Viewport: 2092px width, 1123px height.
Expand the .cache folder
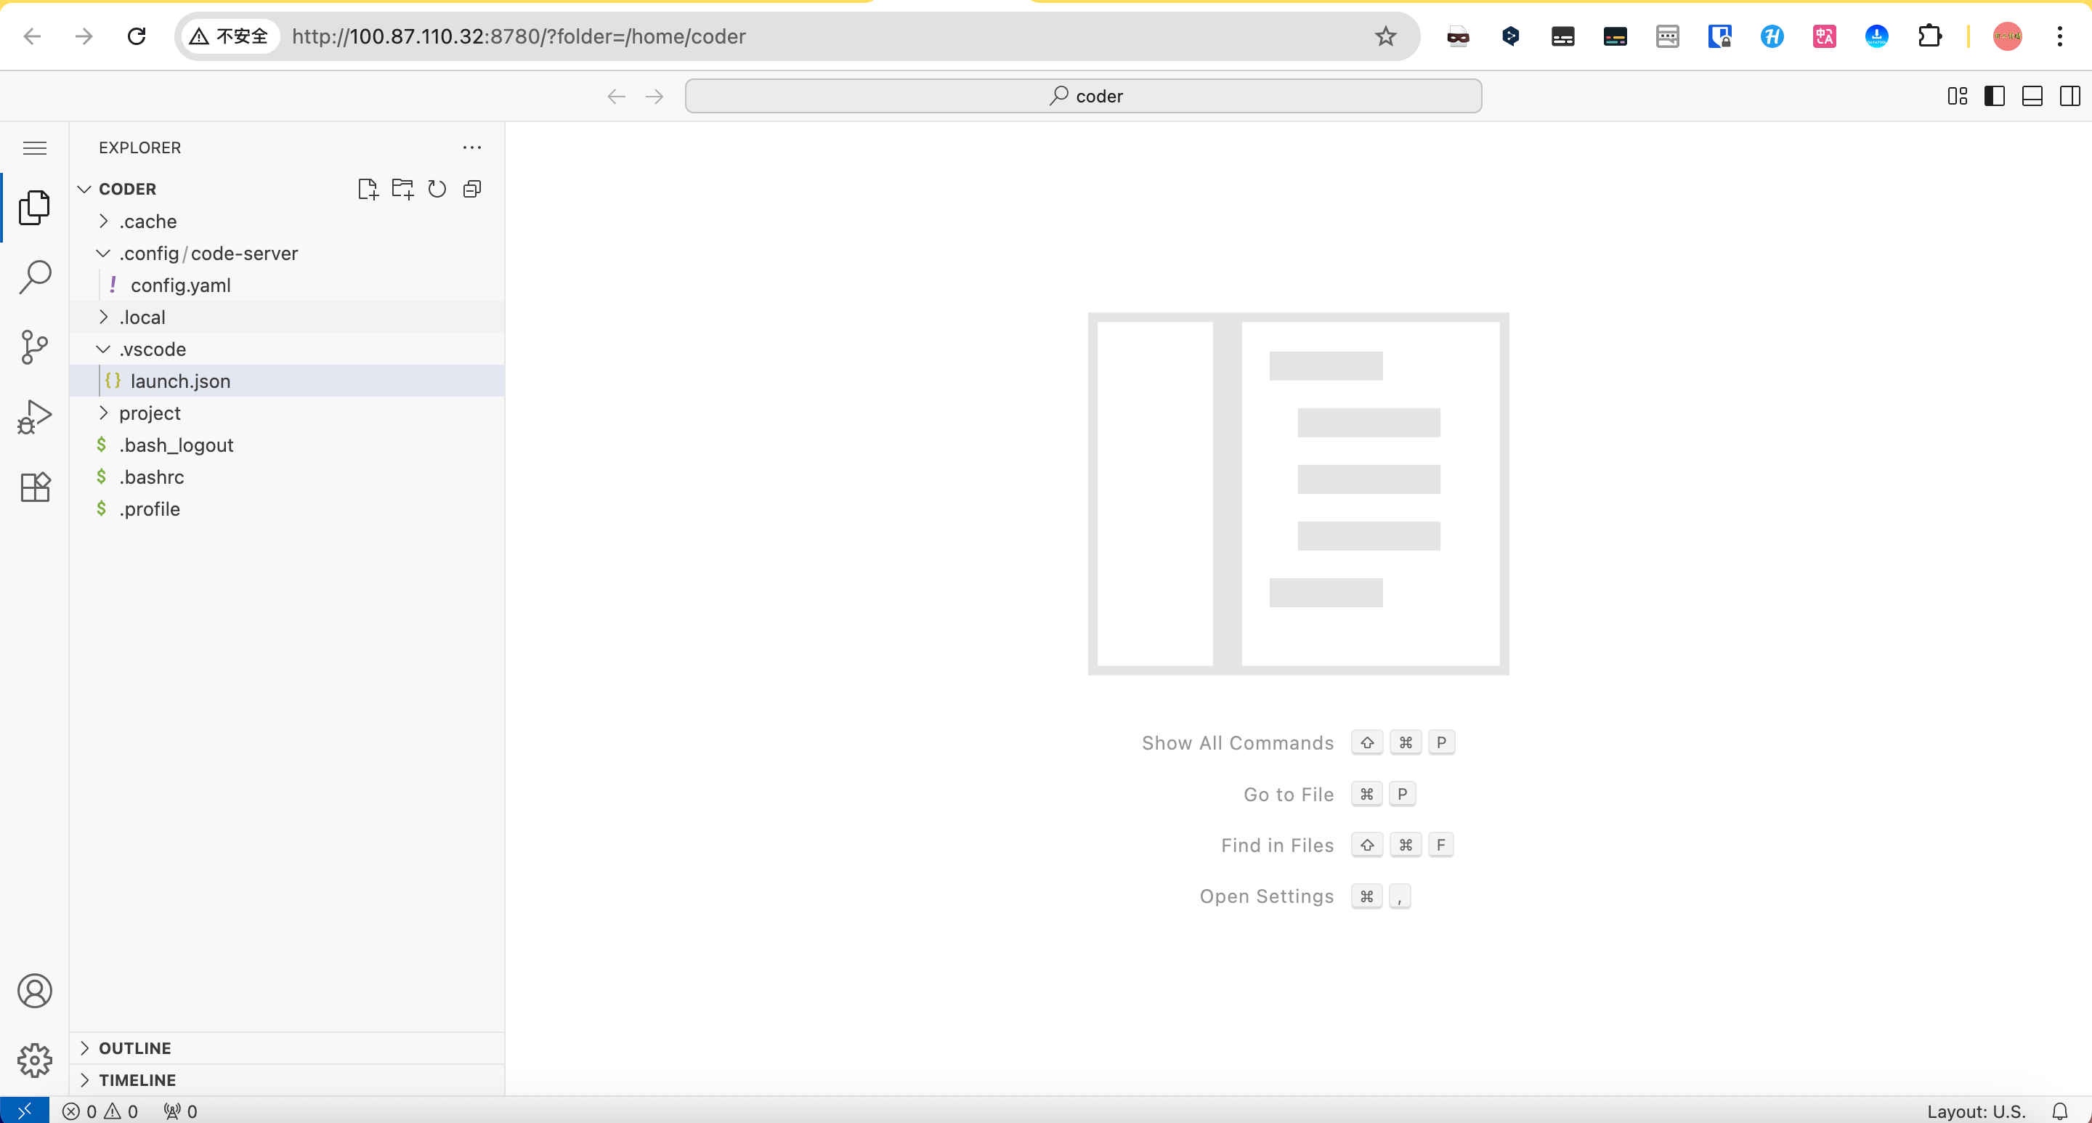coord(147,221)
